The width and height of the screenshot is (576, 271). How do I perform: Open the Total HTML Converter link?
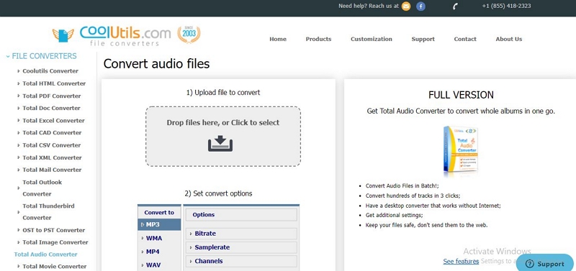[x=54, y=83]
